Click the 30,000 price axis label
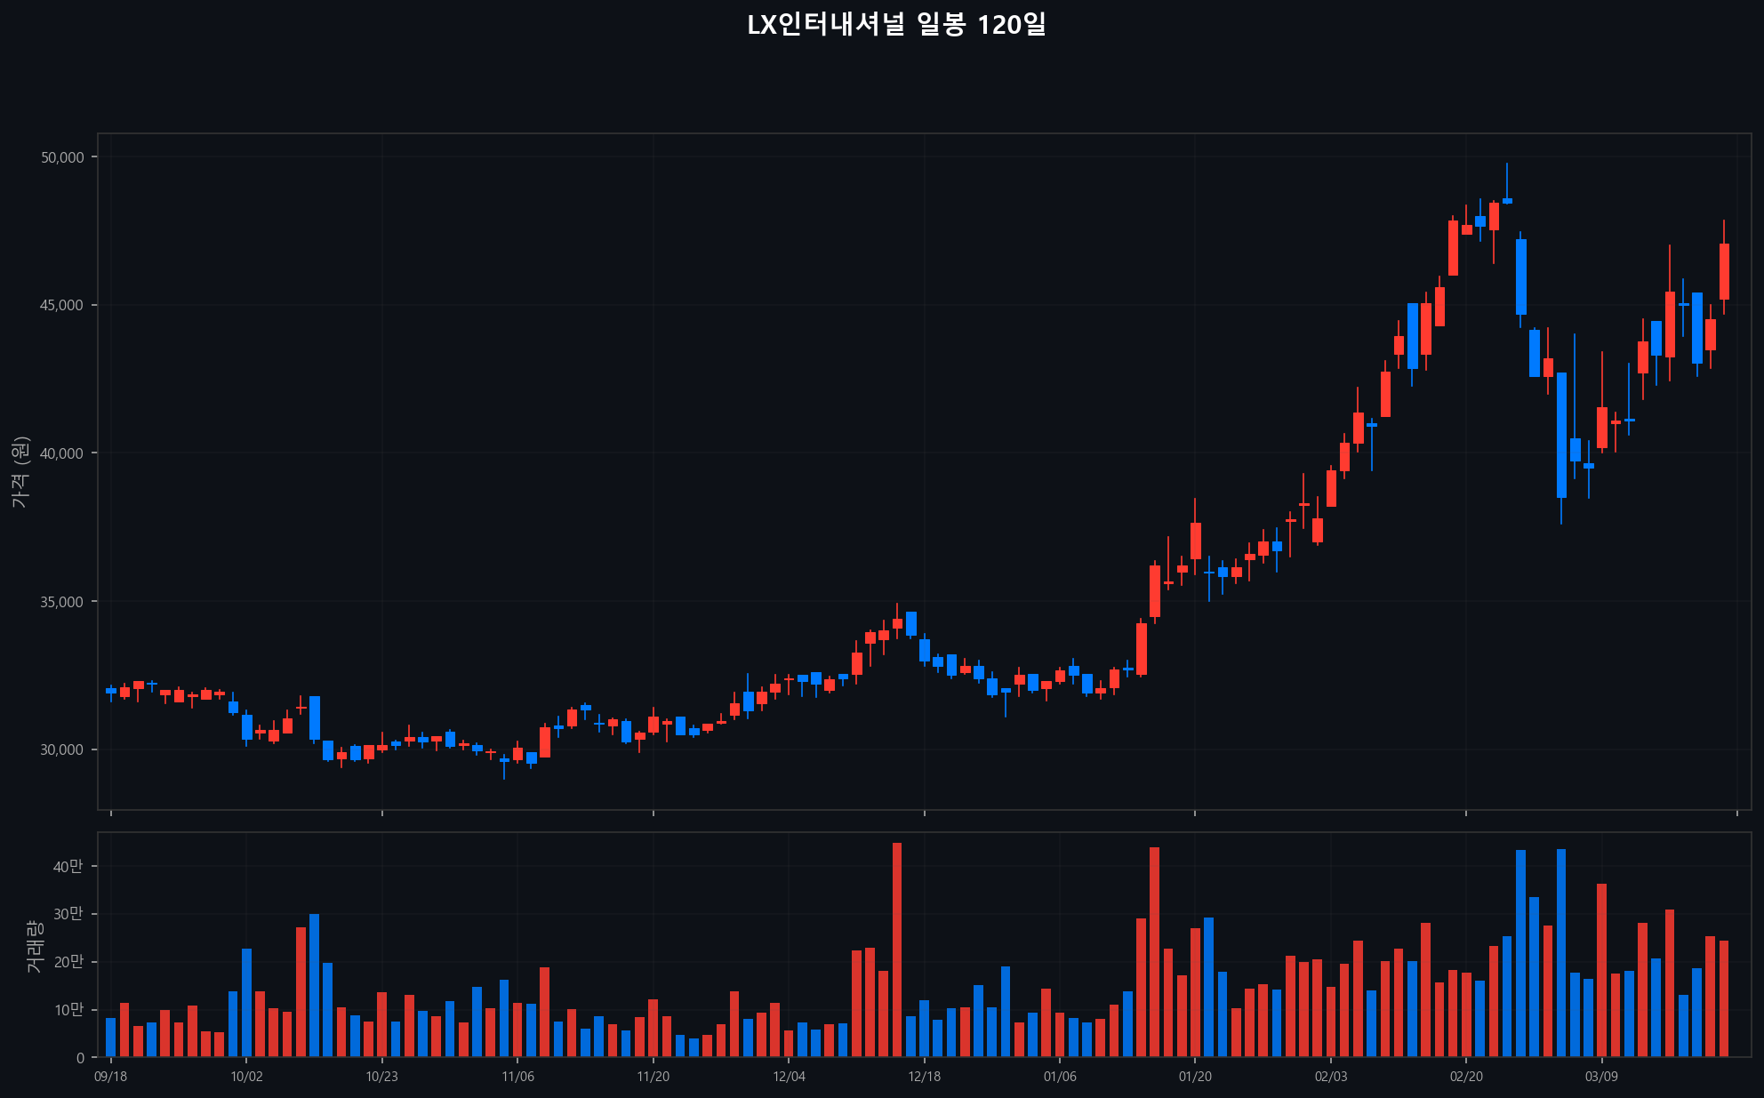Screen dimensions: 1764x1098 tap(62, 749)
